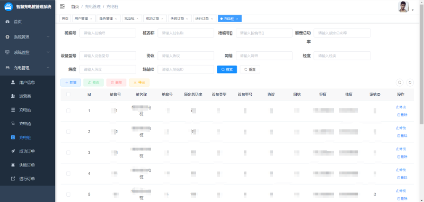Close the 失败订单 tab

click(187, 19)
